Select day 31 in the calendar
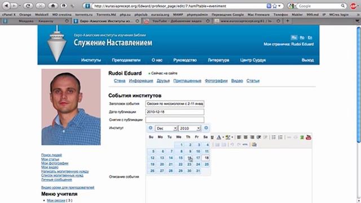Image resolution: width=361 pixels, height=203 pixels. point(198,171)
